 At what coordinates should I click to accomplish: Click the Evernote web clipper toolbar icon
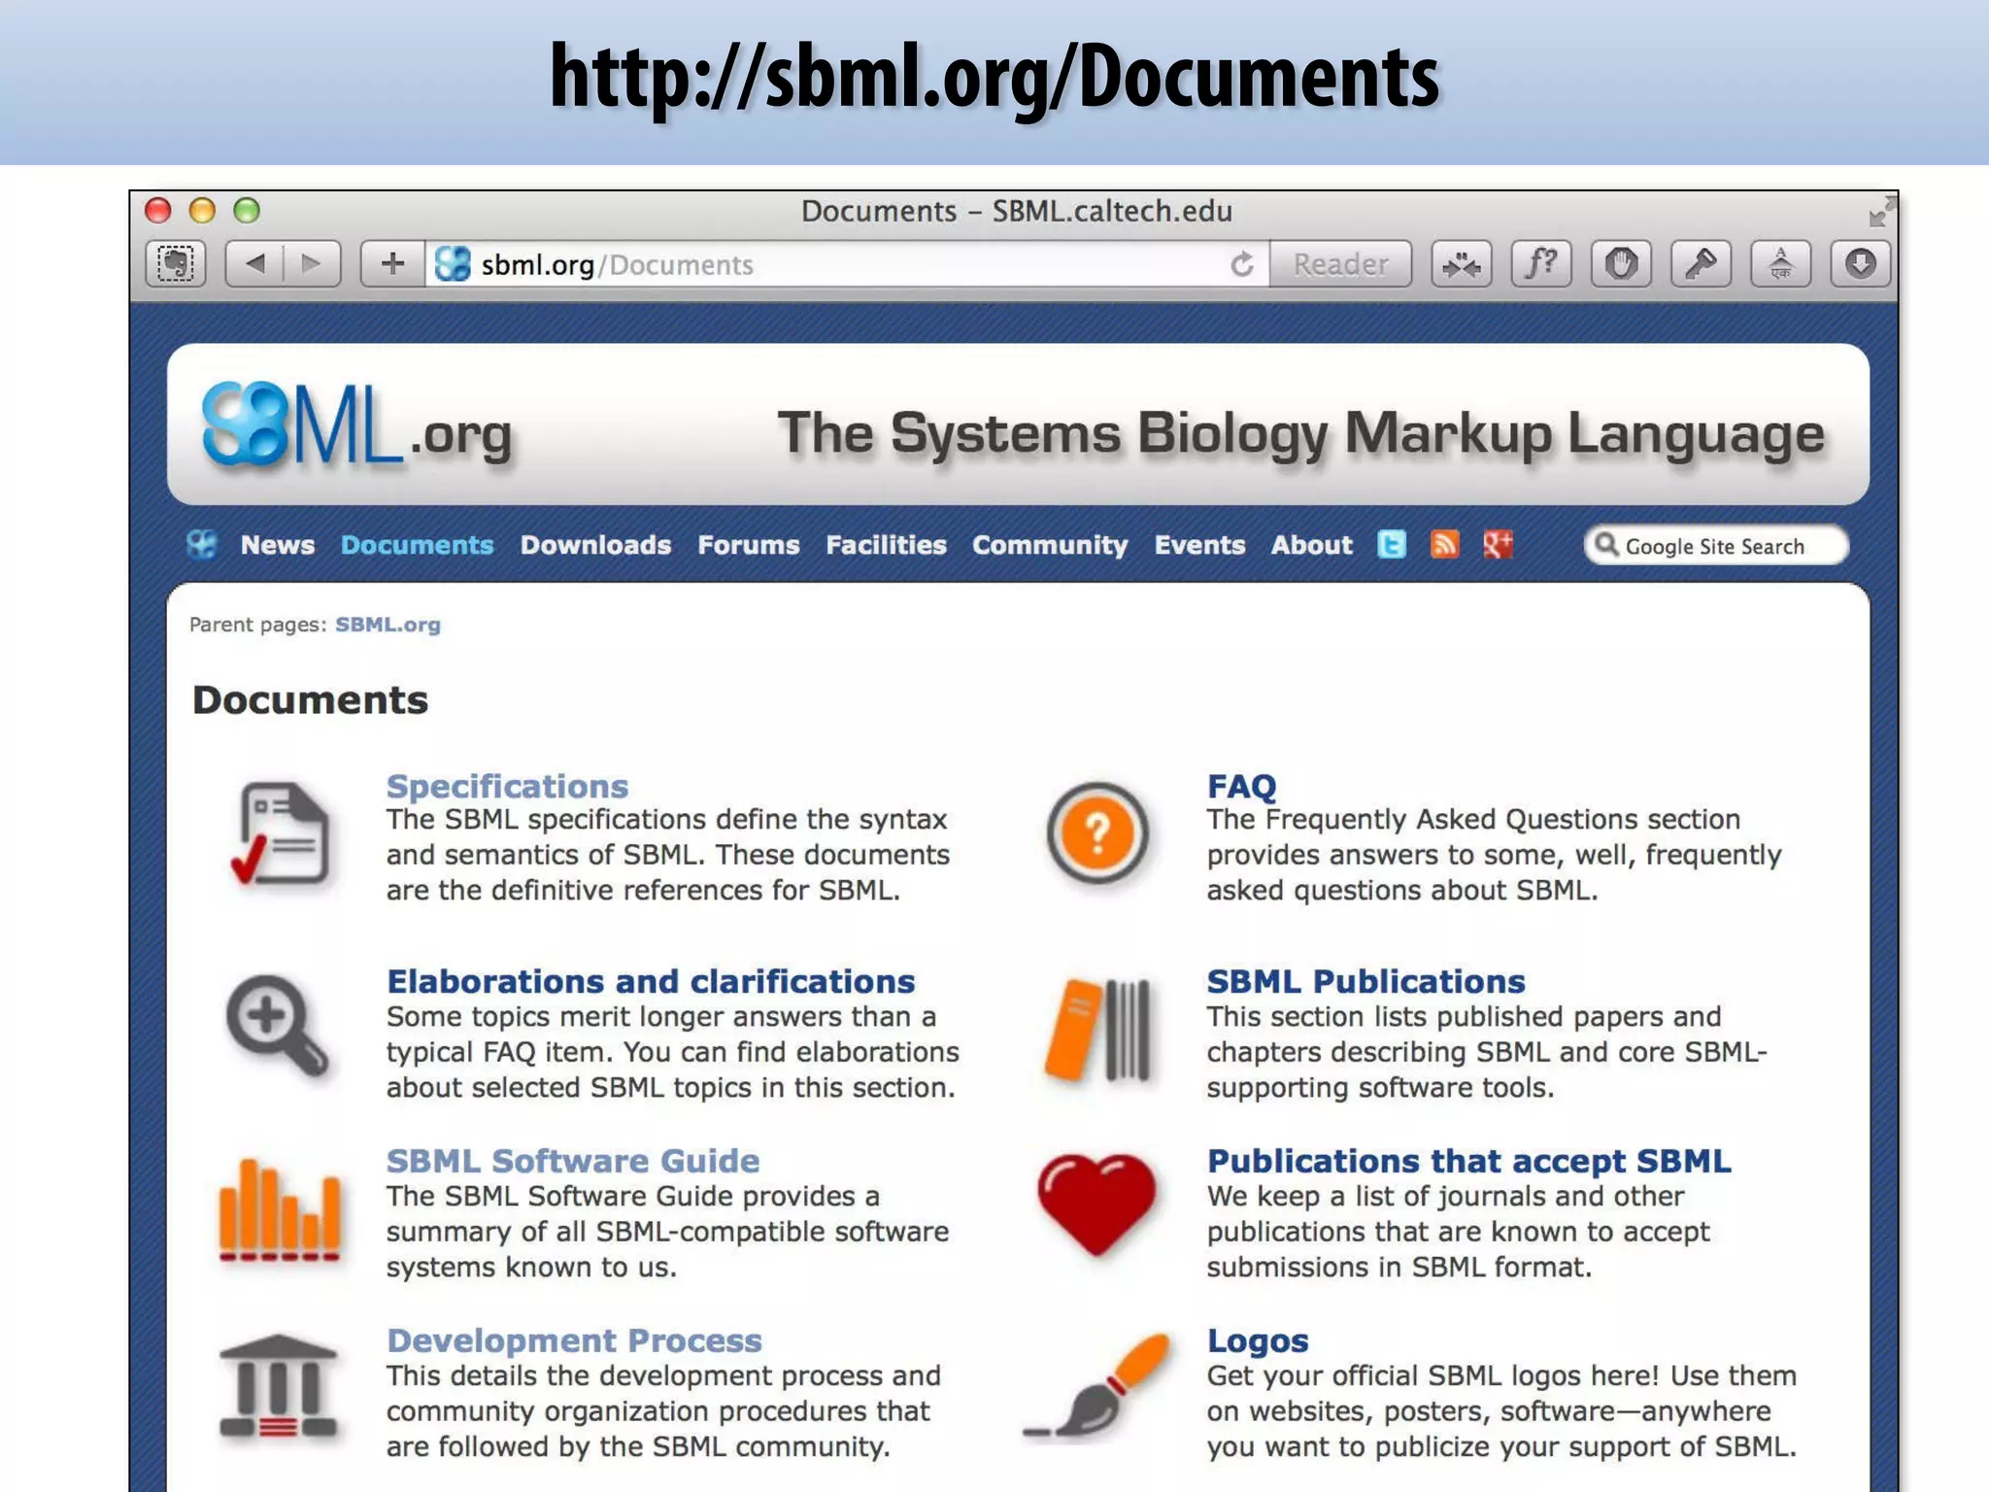pos(176,263)
